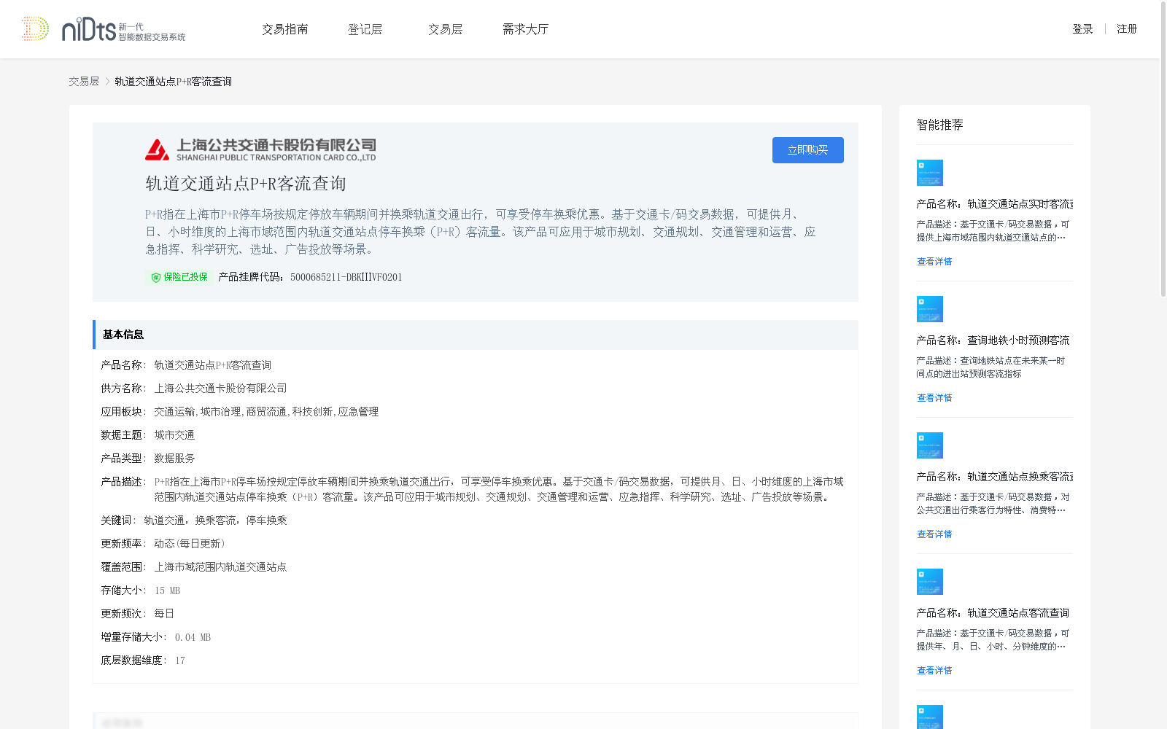View details of 轨道交通站点换乘客流 product
1167x729 pixels.
click(934, 534)
